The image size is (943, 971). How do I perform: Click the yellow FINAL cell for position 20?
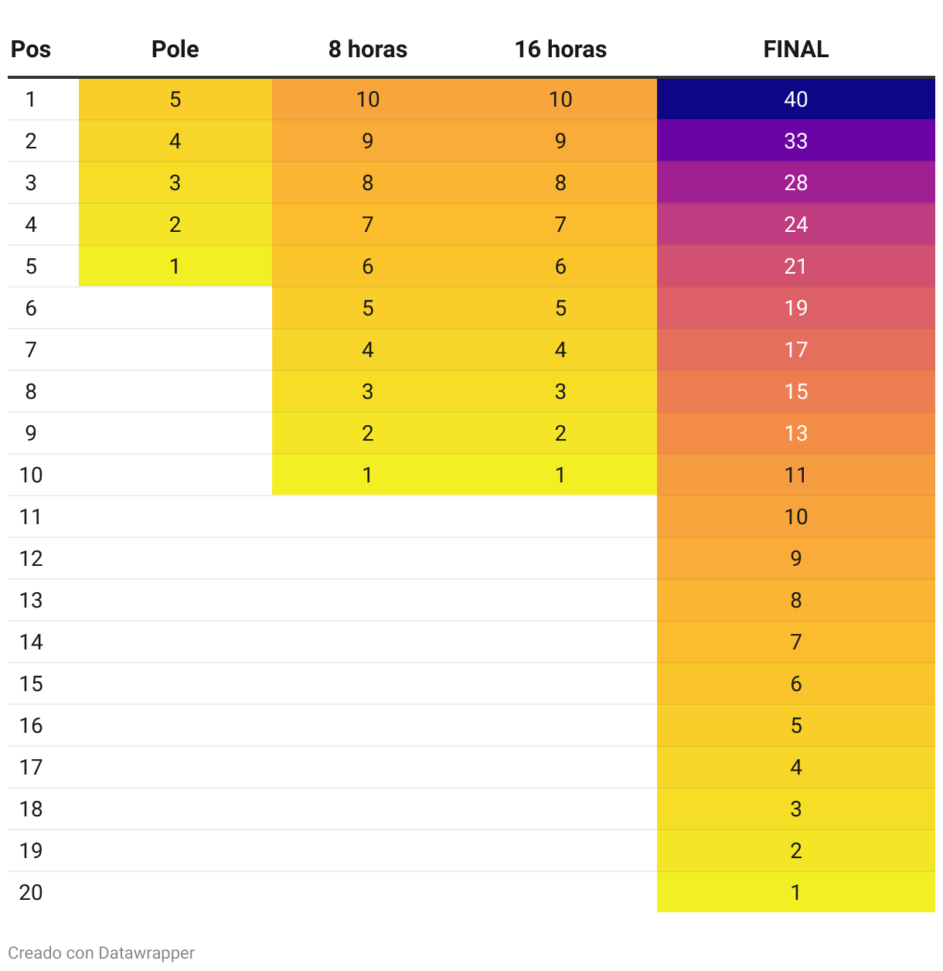coord(795,892)
